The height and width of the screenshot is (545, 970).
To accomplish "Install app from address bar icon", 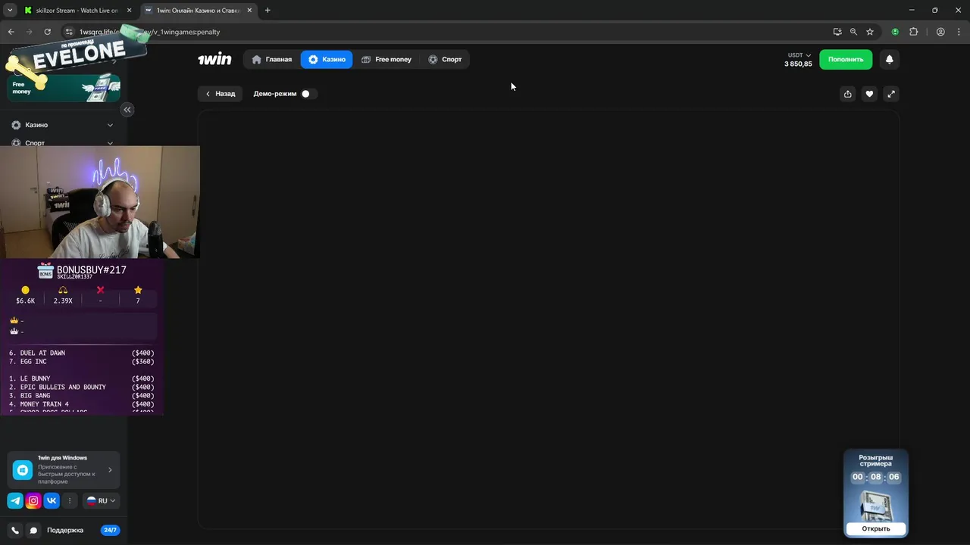I will (x=837, y=32).
